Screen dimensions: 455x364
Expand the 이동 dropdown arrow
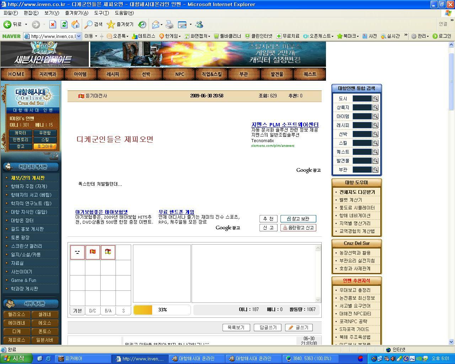tap(96, 36)
